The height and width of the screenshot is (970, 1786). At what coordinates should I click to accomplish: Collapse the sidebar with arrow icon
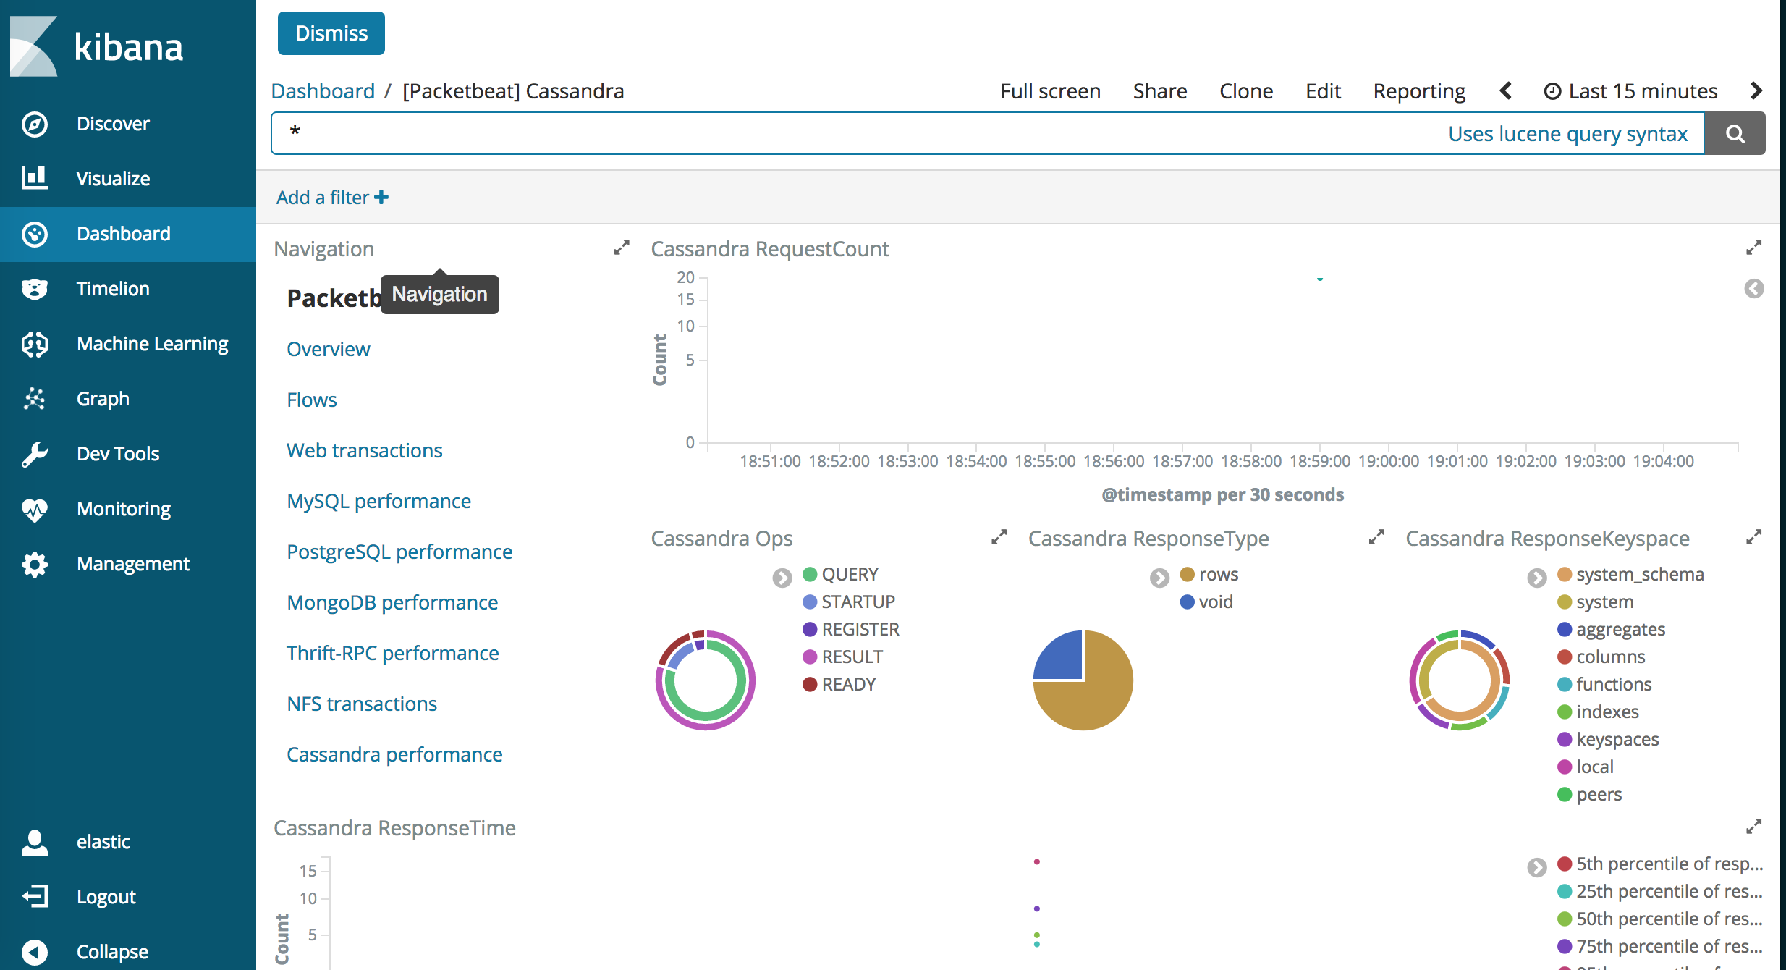pos(34,952)
